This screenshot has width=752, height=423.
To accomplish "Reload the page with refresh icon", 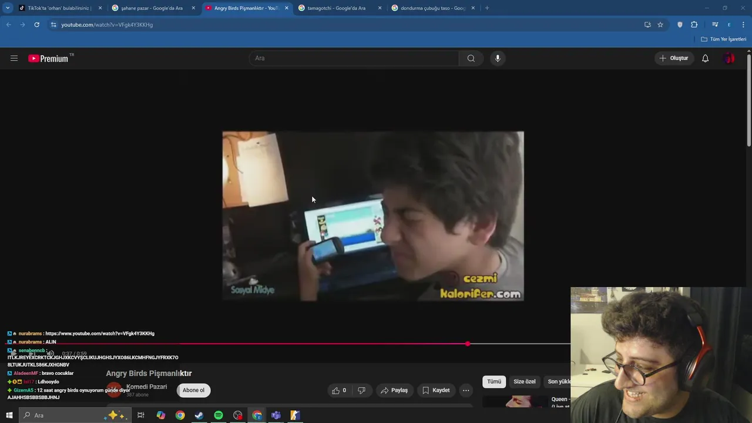I will tap(36, 25).
